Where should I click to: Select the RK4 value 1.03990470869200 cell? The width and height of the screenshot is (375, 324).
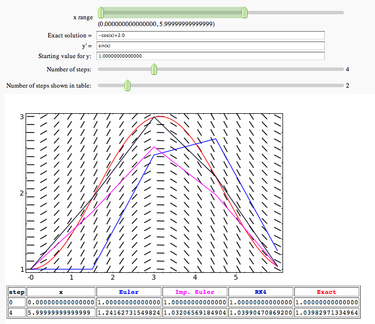point(261,313)
